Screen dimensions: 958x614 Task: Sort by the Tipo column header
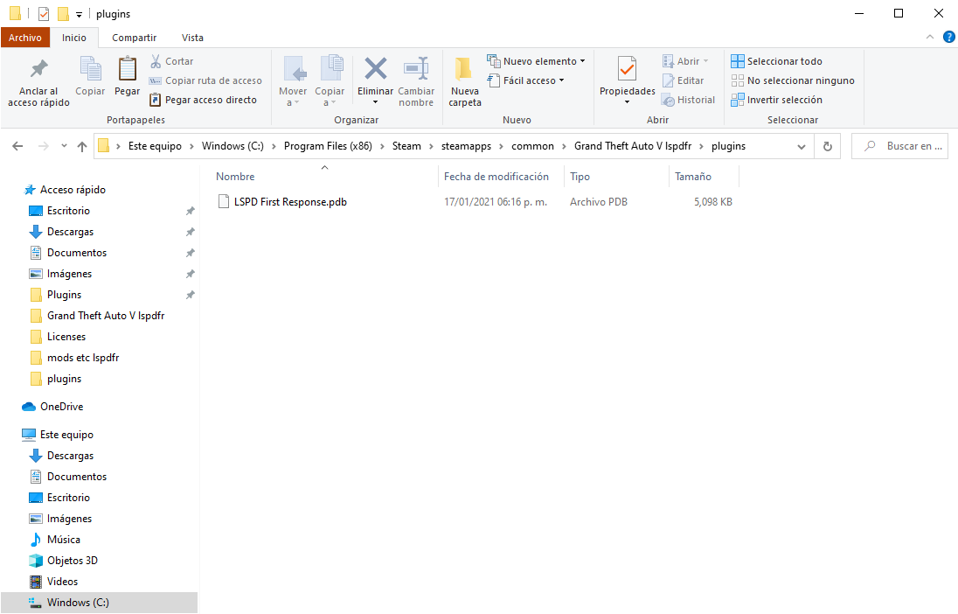point(580,177)
